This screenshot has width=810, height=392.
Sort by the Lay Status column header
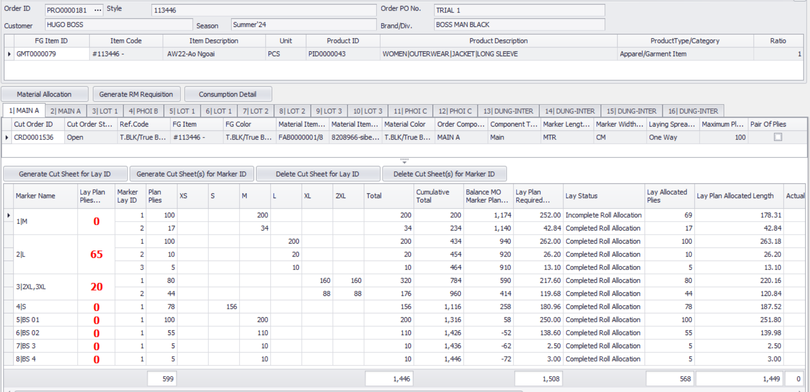[603, 196]
